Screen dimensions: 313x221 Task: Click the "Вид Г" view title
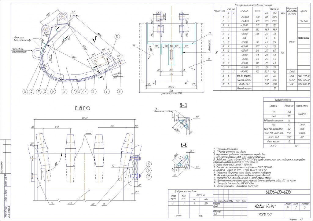tap(83, 108)
